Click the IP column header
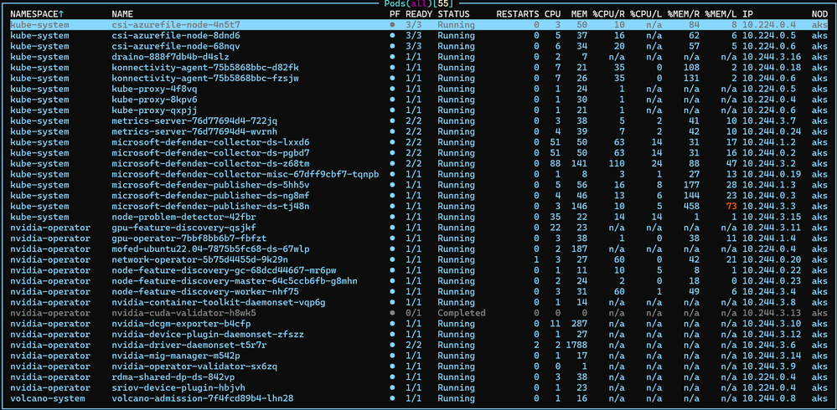Image resolution: width=837 pixels, height=410 pixels. 748,14
